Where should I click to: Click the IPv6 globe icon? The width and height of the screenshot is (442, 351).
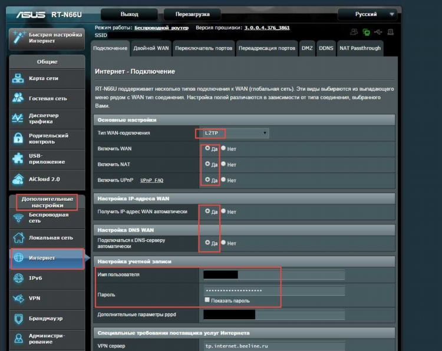(x=19, y=278)
